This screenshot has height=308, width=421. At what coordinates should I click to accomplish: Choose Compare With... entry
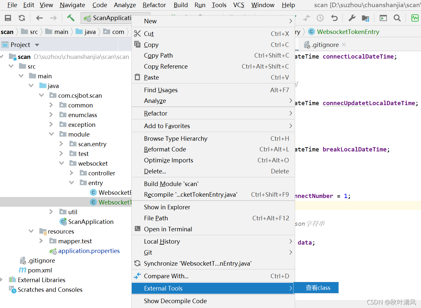tap(213, 276)
